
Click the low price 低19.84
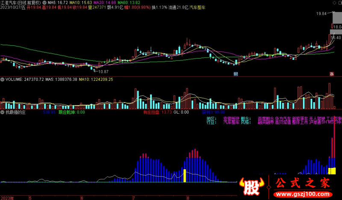(x=65, y=7)
